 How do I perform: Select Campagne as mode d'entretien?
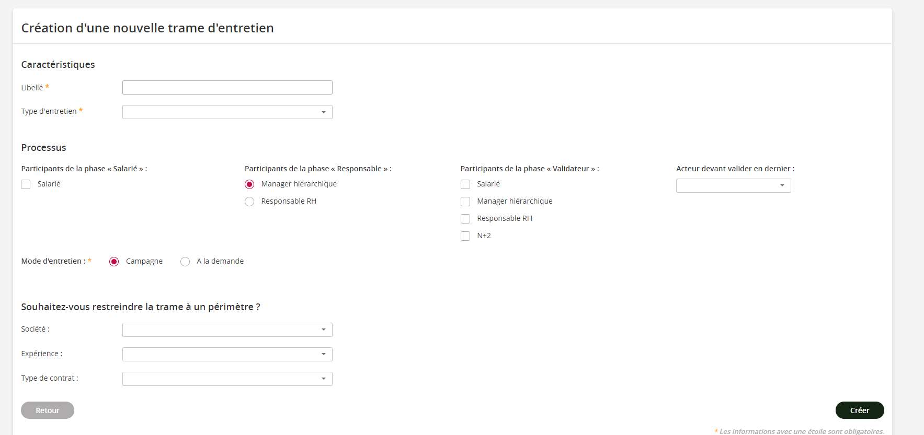click(x=114, y=262)
